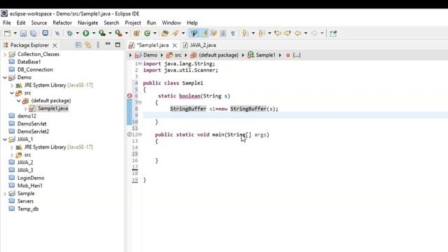Toggle Link with Editor in Package Explorer
The image size is (448, 252).
click(x=88, y=45)
